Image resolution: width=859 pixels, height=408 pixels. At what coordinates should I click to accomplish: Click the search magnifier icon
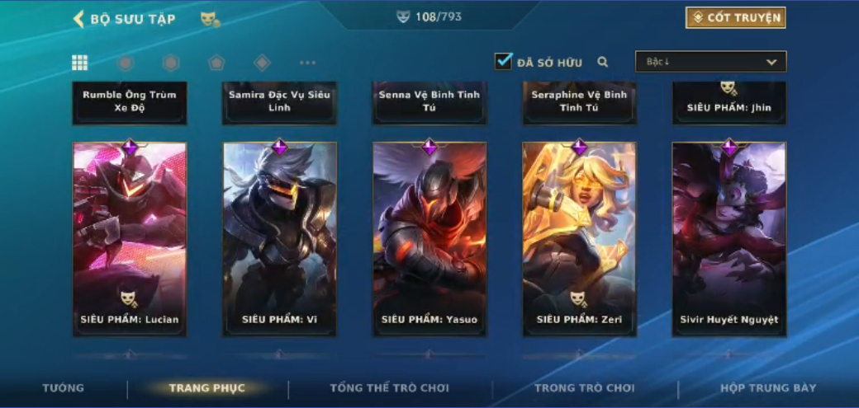[603, 63]
